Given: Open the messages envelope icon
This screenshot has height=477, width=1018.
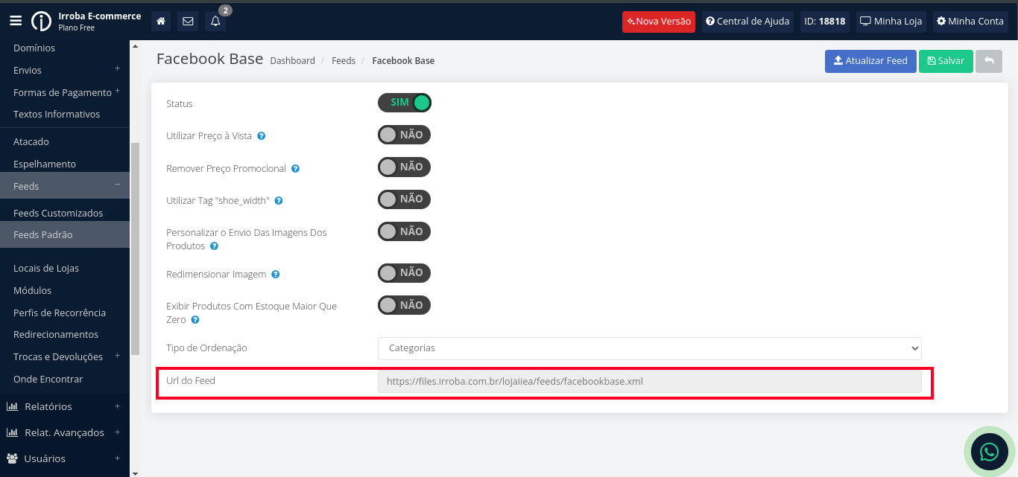Looking at the screenshot, I should click(x=188, y=21).
